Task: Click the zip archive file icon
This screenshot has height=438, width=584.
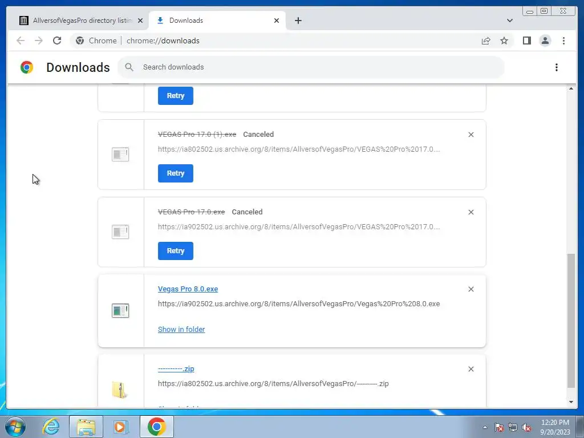Action: [120, 390]
